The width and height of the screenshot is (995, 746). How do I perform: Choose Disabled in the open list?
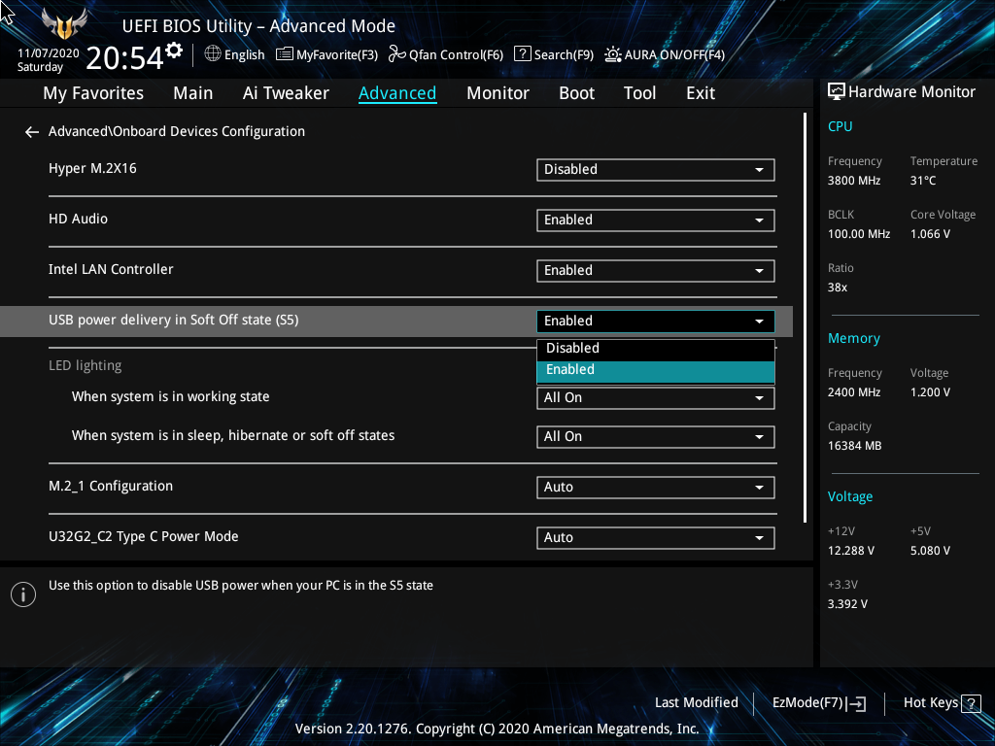pos(656,349)
